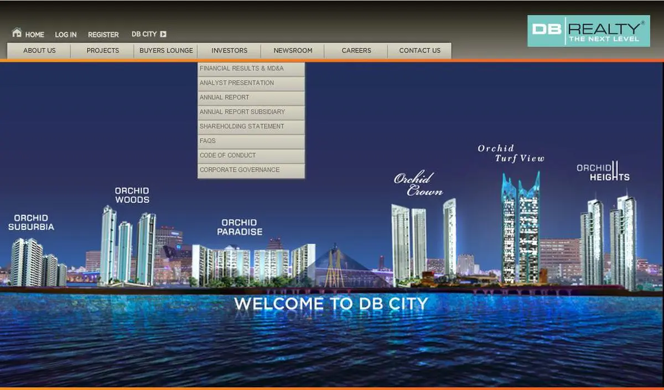Screen dimensions: 664x390
Task: Click the Orchid Crown label
Action: click(418, 184)
